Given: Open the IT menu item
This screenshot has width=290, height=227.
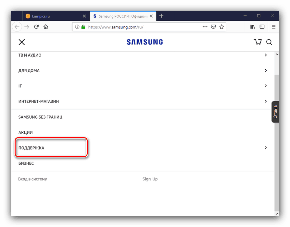Looking at the screenshot, I should 20,86.
